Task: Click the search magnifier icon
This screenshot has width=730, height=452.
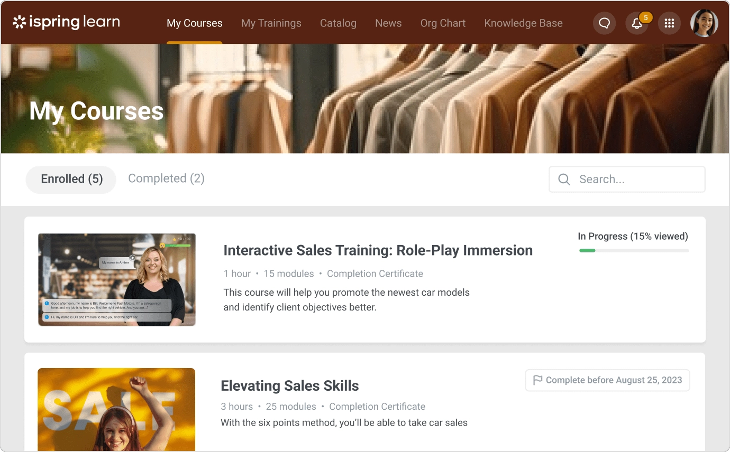Action: coord(564,180)
